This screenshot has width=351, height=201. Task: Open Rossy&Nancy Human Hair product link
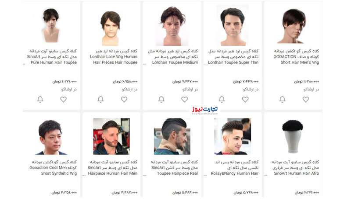234,168
